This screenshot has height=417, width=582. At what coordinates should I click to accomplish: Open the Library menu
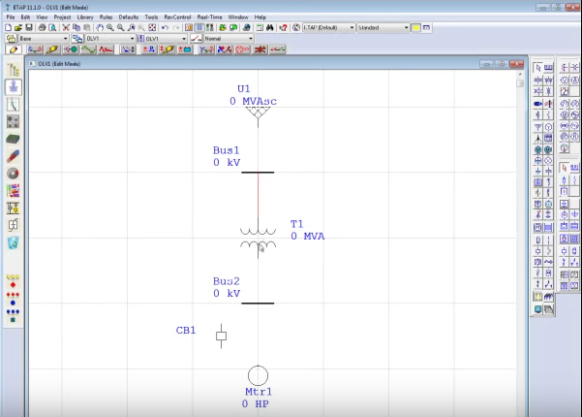tap(87, 17)
